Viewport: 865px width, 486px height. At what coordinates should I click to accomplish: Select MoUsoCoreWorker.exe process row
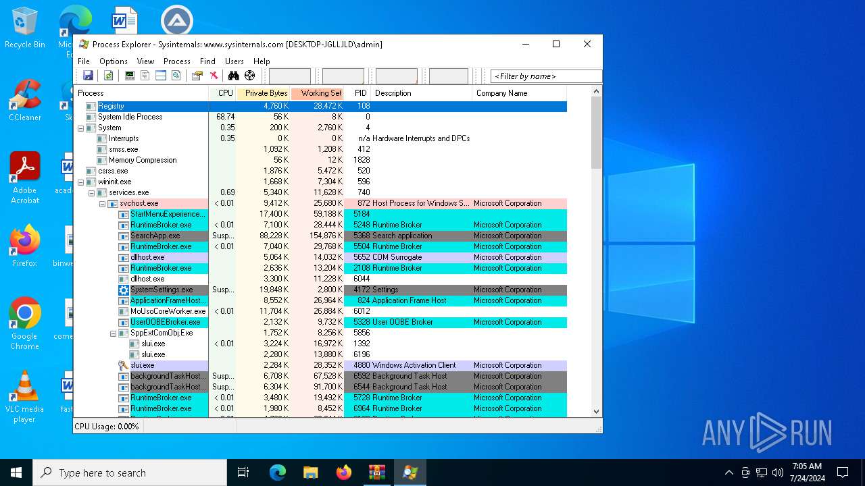click(x=320, y=311)
